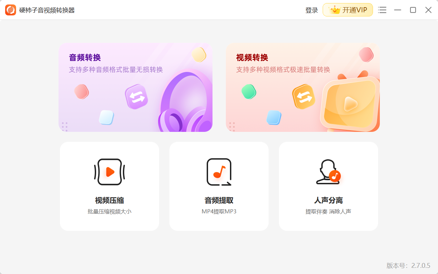Open the 登录 login link
This screenshot has height=274, width=438.
pyautogui.click(x=311, y=10)
